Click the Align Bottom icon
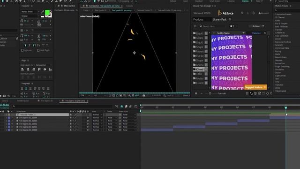Image resolution: width=300 pixels, height=169 pixels. pos(50,69)
